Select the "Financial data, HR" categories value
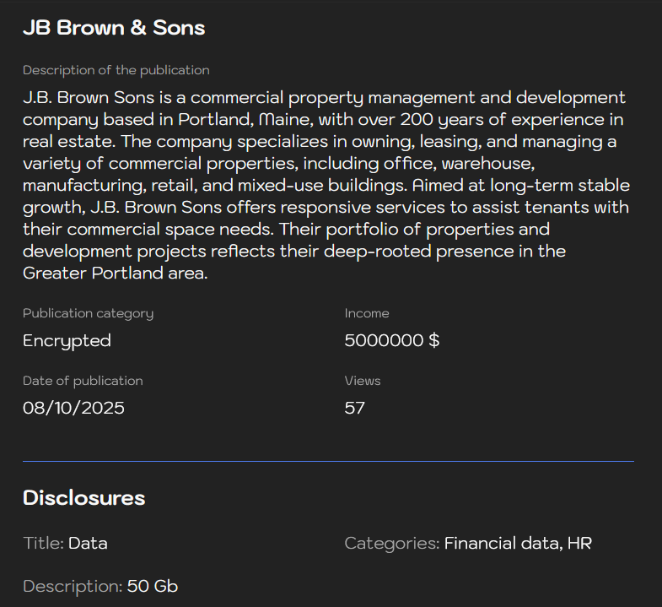This screenshot has height=607, width=662. pyautogui.click(x=518, y=544)
